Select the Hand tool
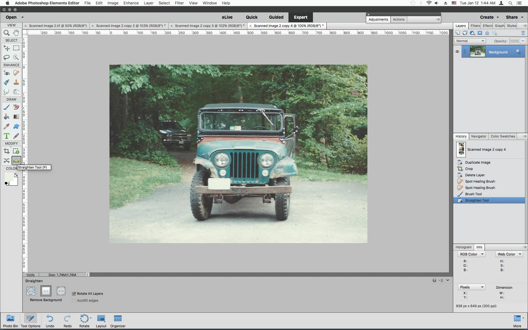This screenshot has width=528, height=330. [16, 33]
